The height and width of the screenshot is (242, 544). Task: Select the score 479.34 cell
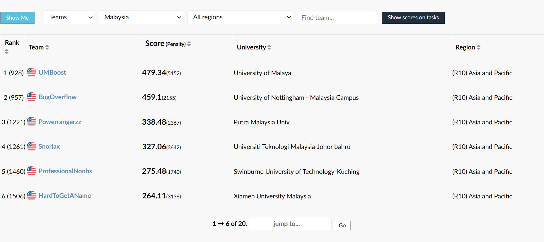tap(161, 73)
